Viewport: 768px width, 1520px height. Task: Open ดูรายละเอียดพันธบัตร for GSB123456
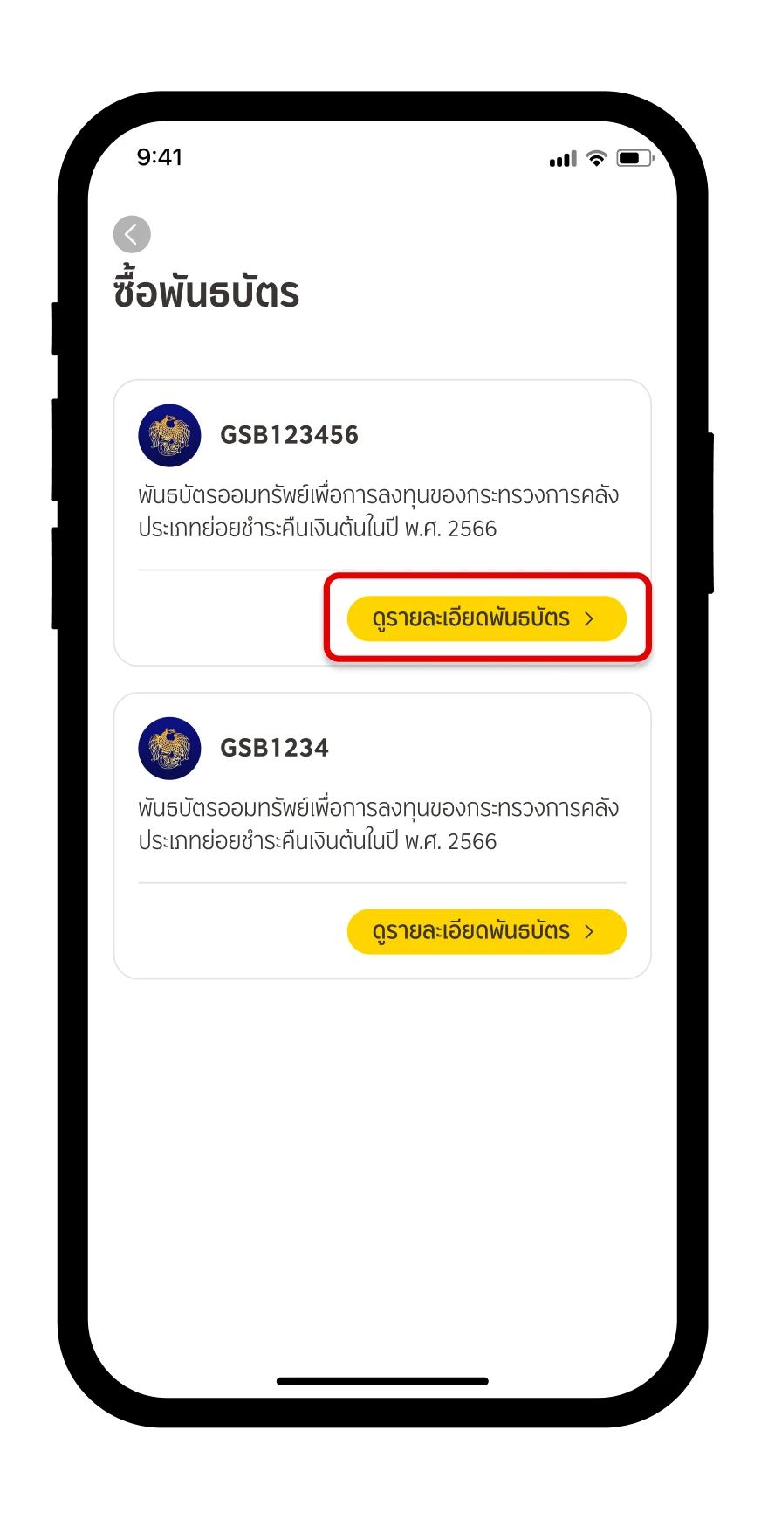click(487, 618)
